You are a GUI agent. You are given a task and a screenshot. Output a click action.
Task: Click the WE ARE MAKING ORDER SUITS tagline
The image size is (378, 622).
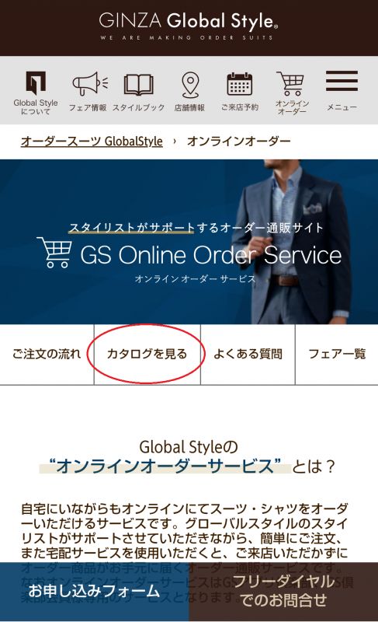point(186,37)
